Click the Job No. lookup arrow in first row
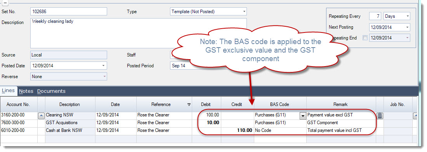 click(415, 116)
